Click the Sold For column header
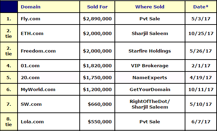 [x=97, y=7]
